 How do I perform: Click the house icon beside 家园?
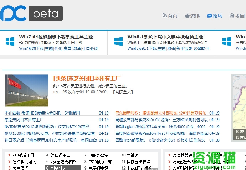tap(232, 15)
